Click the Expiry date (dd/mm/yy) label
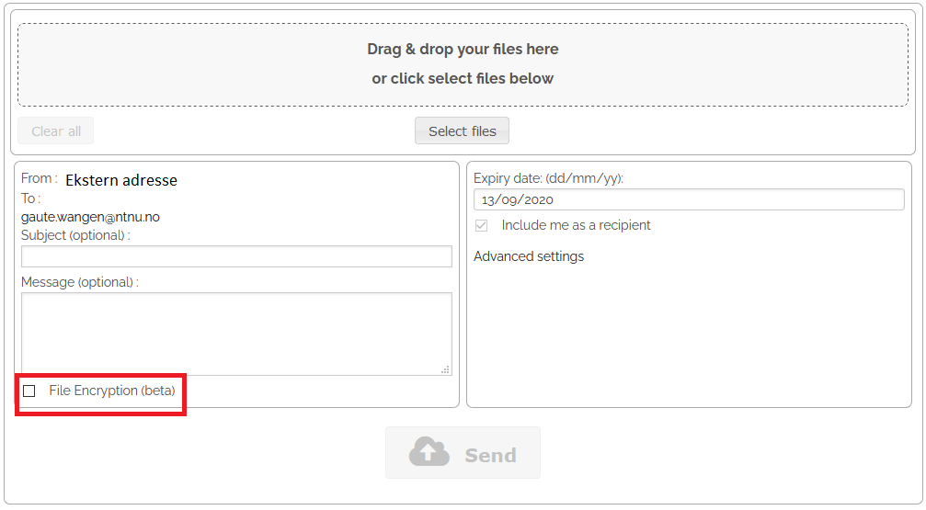 548,178
